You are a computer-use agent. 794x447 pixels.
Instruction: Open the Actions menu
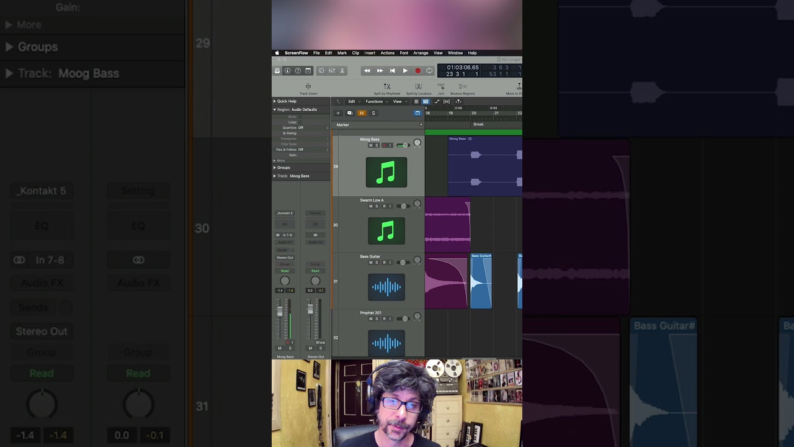point(388,53)
